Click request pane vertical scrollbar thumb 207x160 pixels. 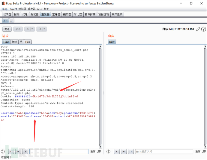coord(100,97)
